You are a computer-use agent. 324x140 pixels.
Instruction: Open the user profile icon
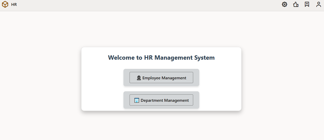(319, 4)
